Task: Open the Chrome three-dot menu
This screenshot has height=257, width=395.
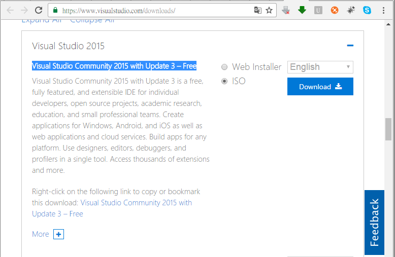Action: (x=383, y=10)
